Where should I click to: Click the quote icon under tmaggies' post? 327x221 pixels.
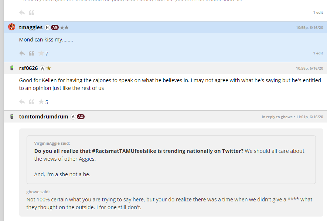[x=31, y=53]
